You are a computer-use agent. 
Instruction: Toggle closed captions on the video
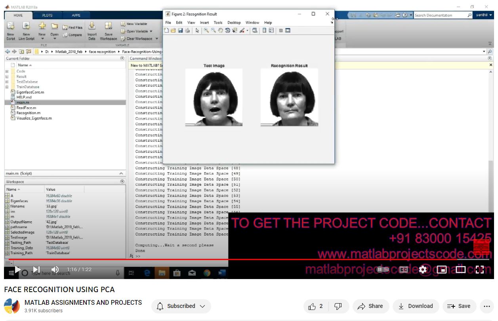click(x=403, y=270)
